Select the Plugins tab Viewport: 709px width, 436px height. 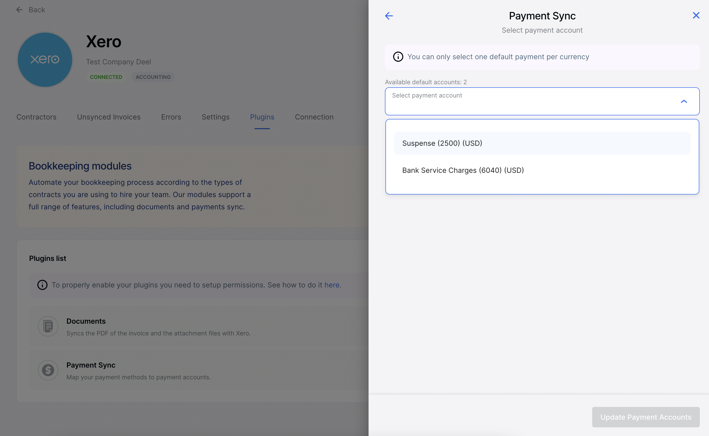coord(262,117)
